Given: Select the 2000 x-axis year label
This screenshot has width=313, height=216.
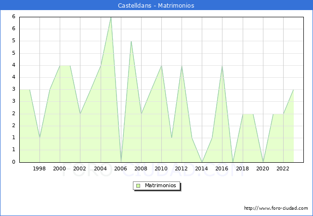Looking at the screenshot, I should [x=60, y=169].
